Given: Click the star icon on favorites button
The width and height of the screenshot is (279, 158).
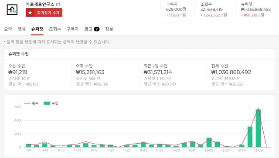Looking at the screenshot, I should (30, 13).
